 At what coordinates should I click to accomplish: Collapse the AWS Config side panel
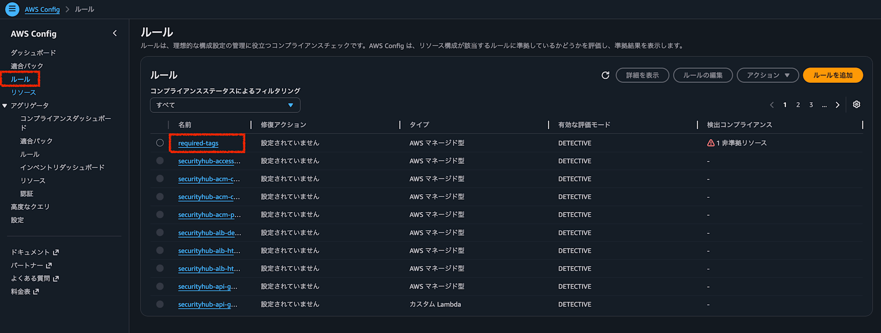115,33
